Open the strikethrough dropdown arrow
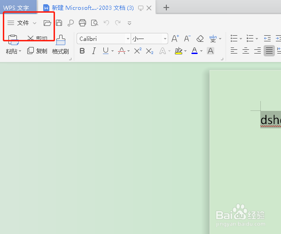This screenshot has width=281, height=234. pos(128,51)
